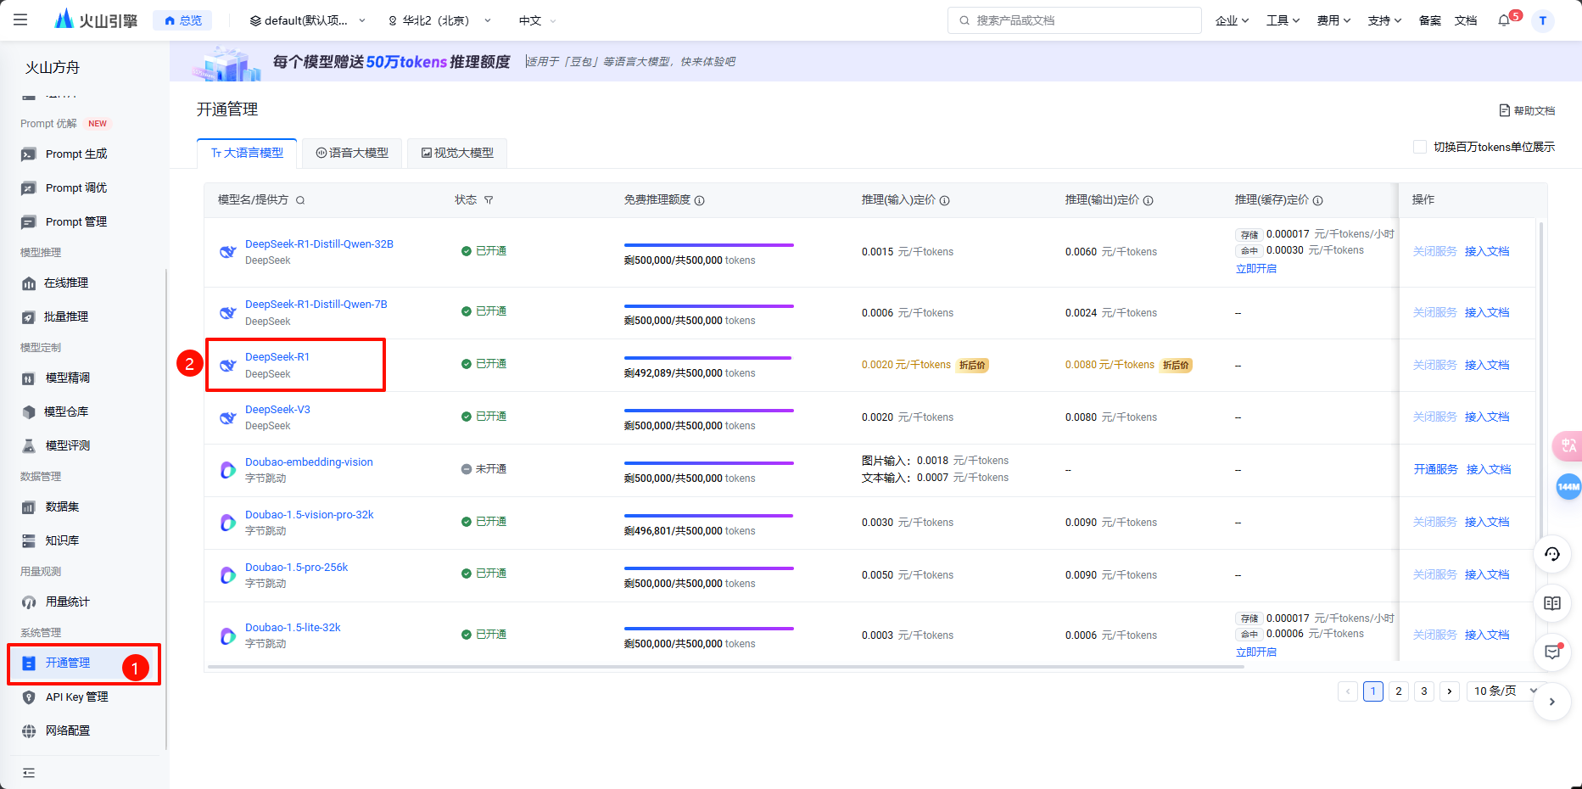This screenshot has height=789, width=1582.
Task: Click info icon next to 推理(输入)定价
Action: [944, 200]
